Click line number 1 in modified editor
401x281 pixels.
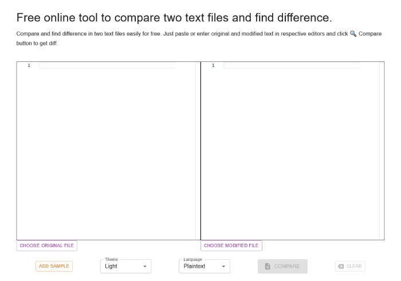click(213, 65)
